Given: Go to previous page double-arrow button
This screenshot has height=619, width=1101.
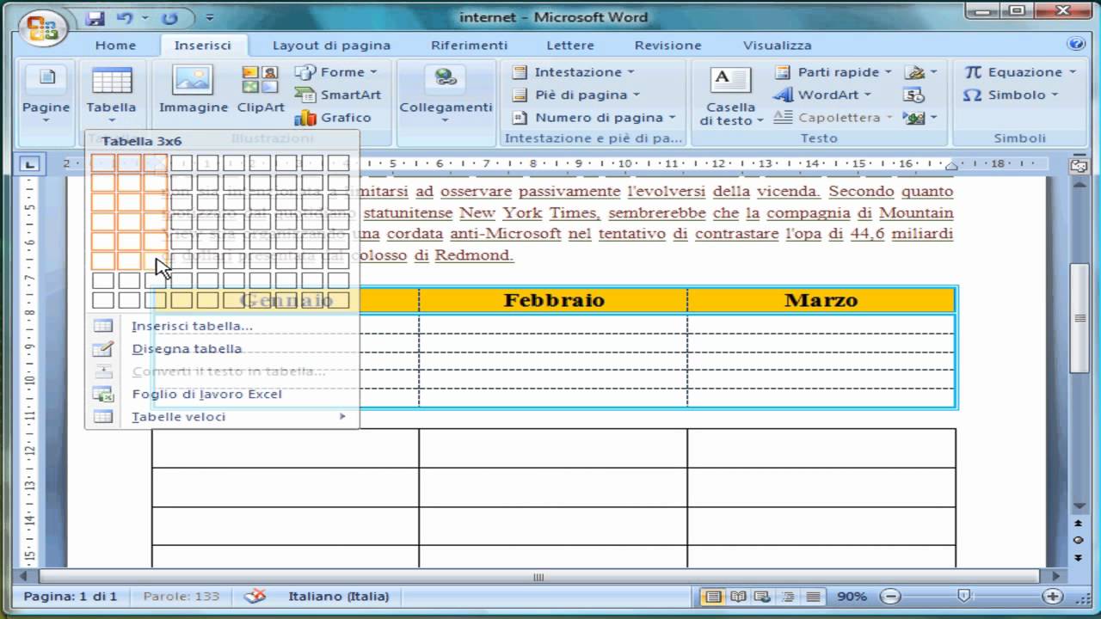Looking at the screenshot, I should 1079,523.
